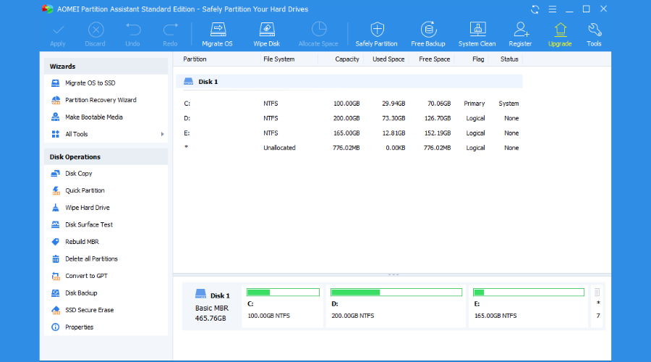The height and width of the screenshot is (362, 651).
Task: Click Rebuild MBR in sidebar
Action: pyautogui.click(x=82, y=242)
